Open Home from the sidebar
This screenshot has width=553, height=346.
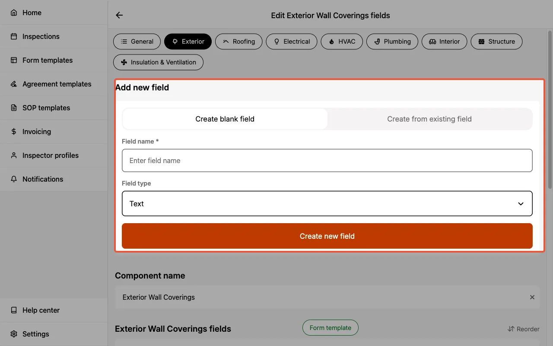(32, 13)
